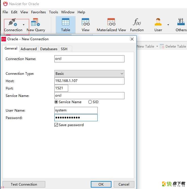187x189 pixels.
Task: Switch to the Databases tab
Action: [49, 49]
